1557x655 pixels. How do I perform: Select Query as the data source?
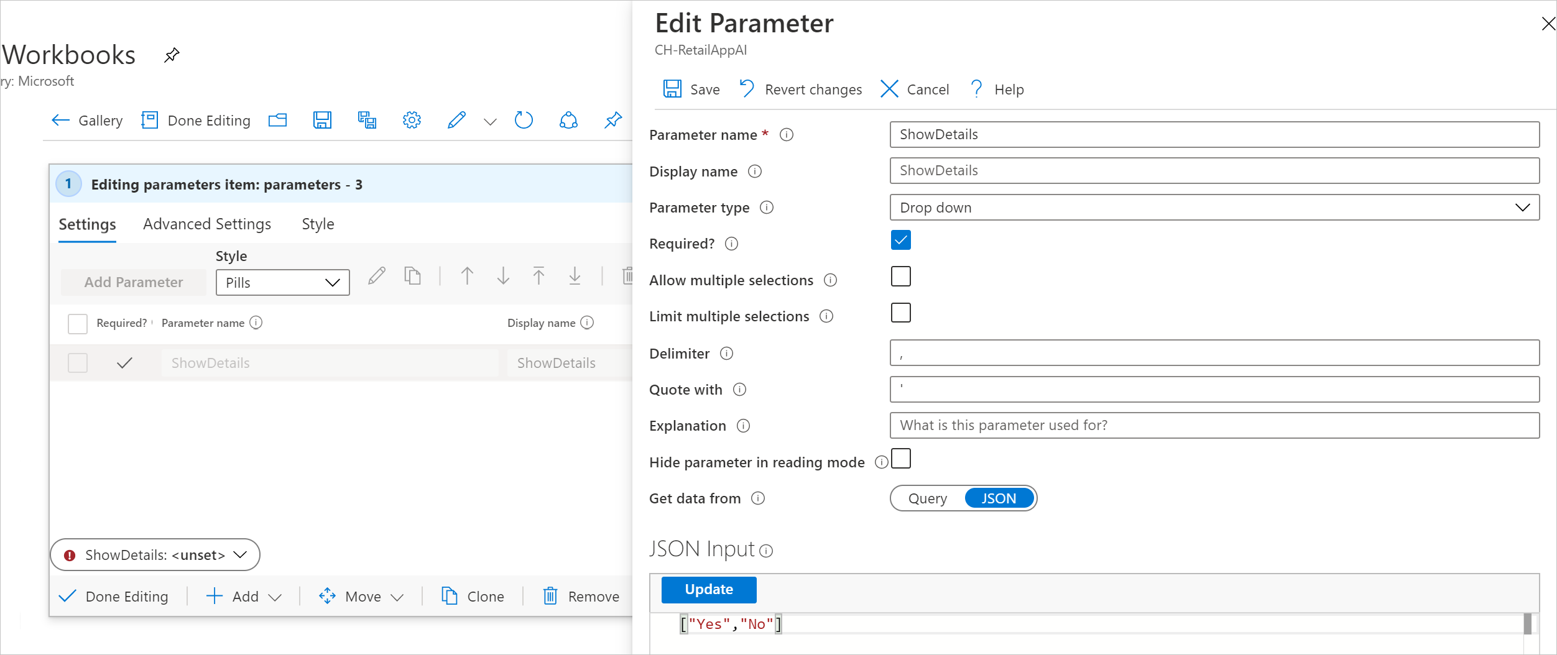pyautogui.click(x=928, y=498)
